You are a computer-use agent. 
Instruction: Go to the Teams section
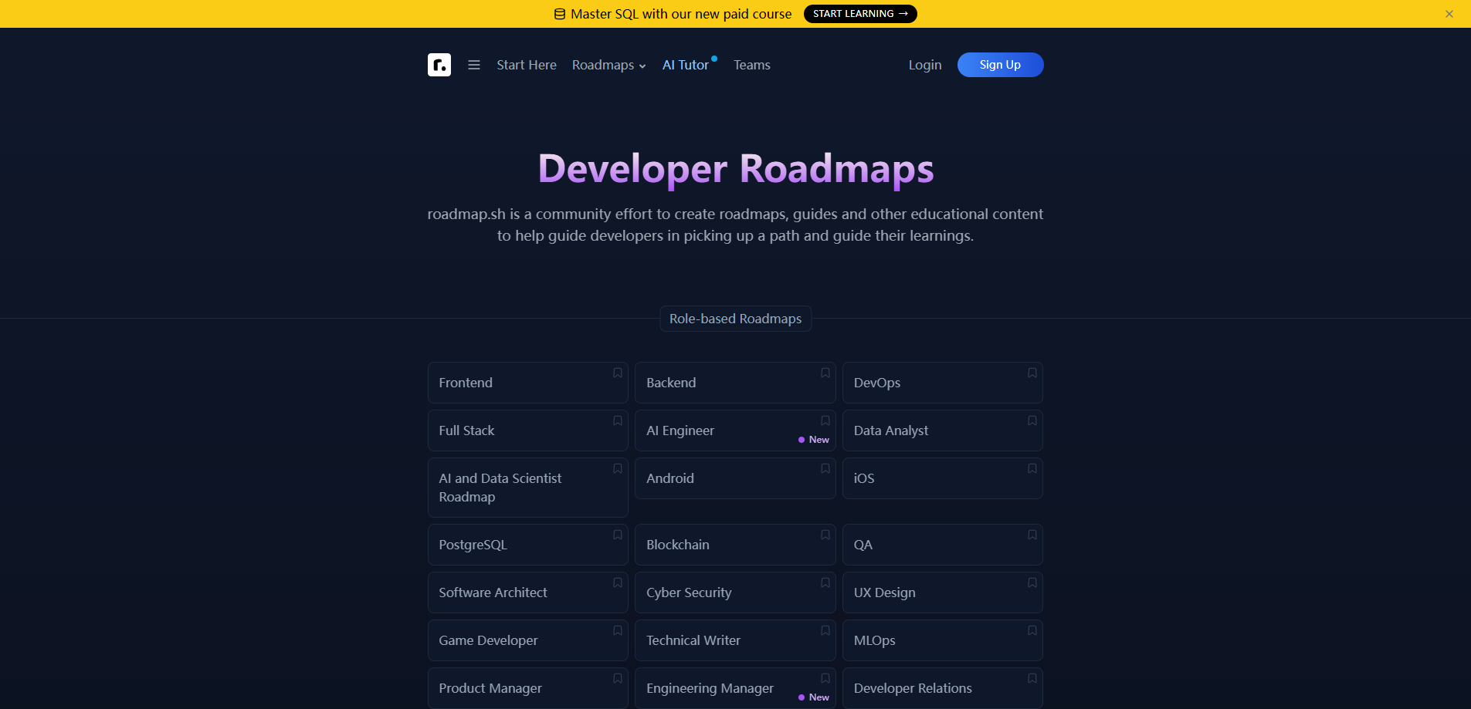(x=751, y=65)
